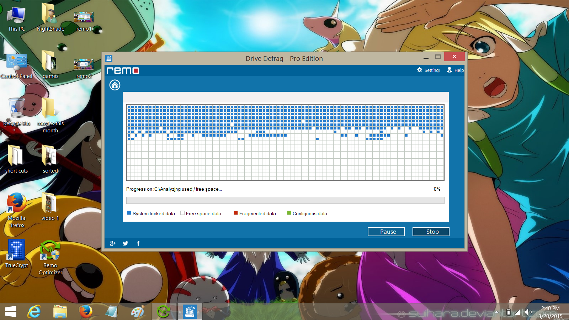Pause the defrag analysis
The image size is (569, 322).
coord(386,232)
